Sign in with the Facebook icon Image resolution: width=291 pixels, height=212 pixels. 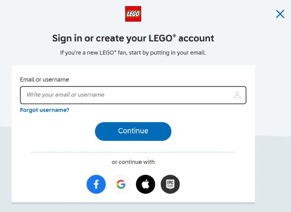coord(96,184)
